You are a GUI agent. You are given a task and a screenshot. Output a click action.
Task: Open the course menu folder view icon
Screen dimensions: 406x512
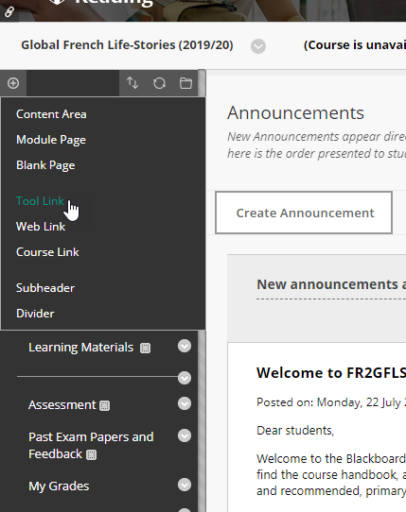[185, 83]
